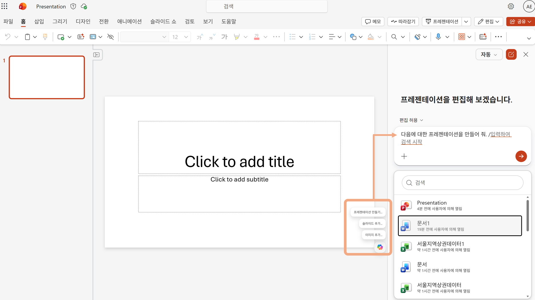535x300 pixels.
Task: Click the plus attach icon in prompt box
Action: 404,156
